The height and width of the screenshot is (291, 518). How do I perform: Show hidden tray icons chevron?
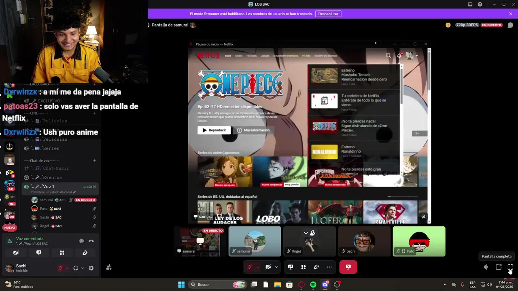445,285
